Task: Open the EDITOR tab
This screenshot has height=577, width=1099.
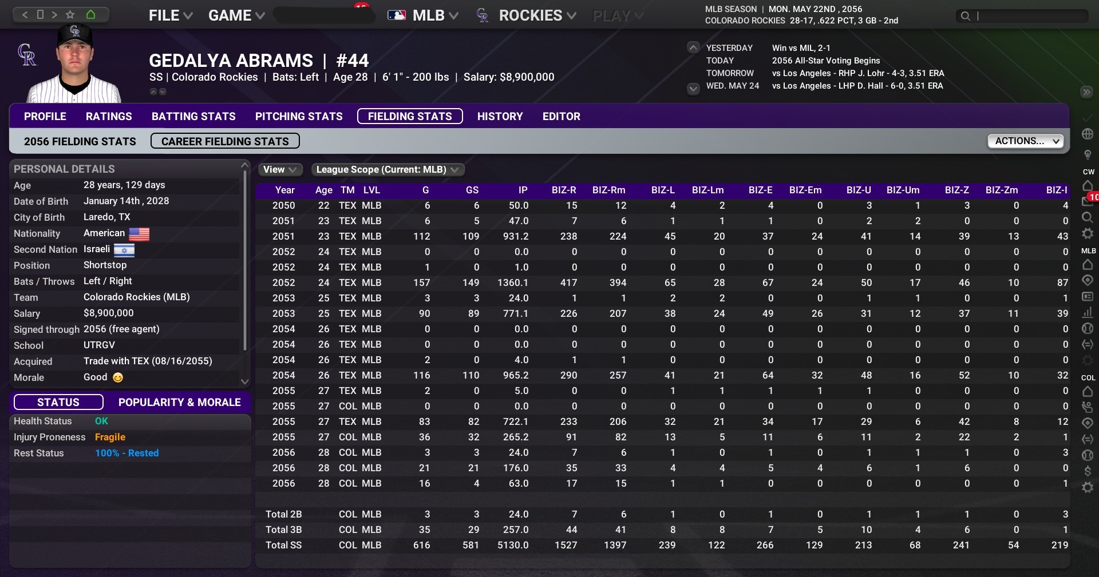Action: [x=562, y=117]
